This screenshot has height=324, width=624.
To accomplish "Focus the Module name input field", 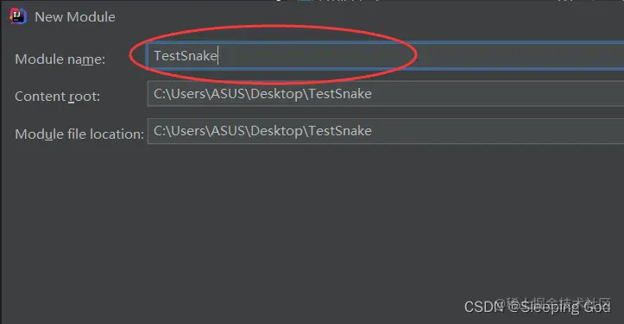I will [385, 56].
